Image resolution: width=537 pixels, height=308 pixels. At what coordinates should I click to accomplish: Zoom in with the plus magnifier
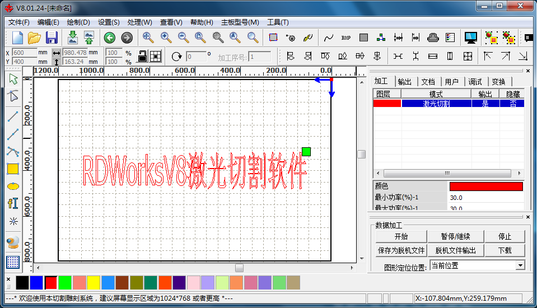[x=166, y=38]
